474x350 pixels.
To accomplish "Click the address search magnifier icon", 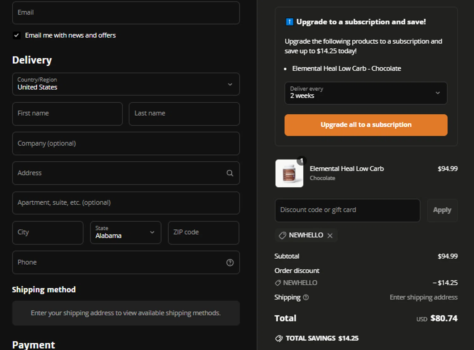I will click(230, 173).
